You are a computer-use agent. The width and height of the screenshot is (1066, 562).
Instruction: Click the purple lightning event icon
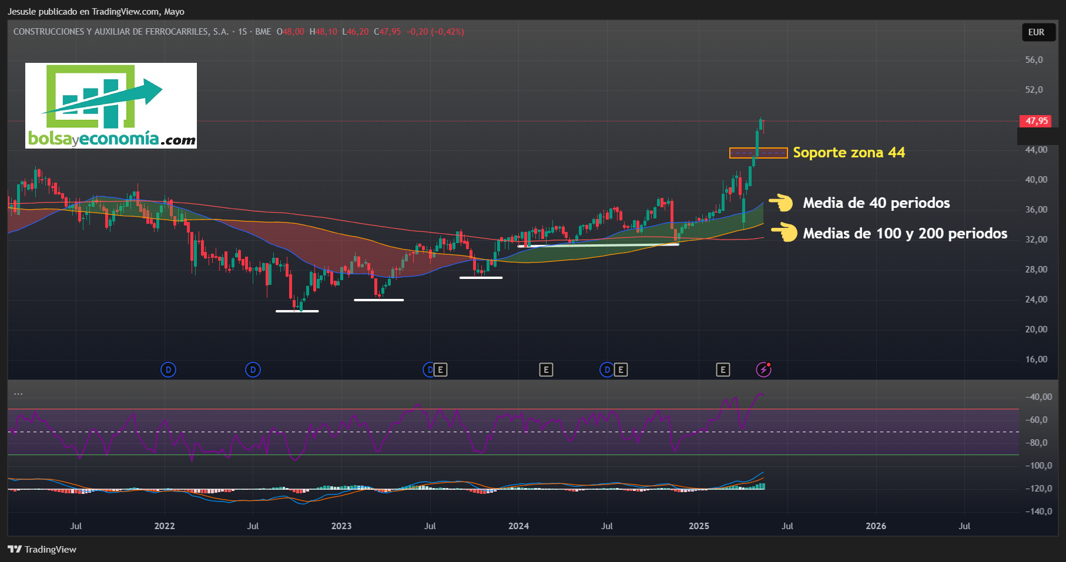tap(763, 369)
